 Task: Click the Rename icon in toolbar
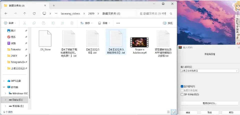[53, 23]
